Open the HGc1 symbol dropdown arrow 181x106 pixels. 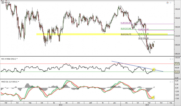coord(9,2)
